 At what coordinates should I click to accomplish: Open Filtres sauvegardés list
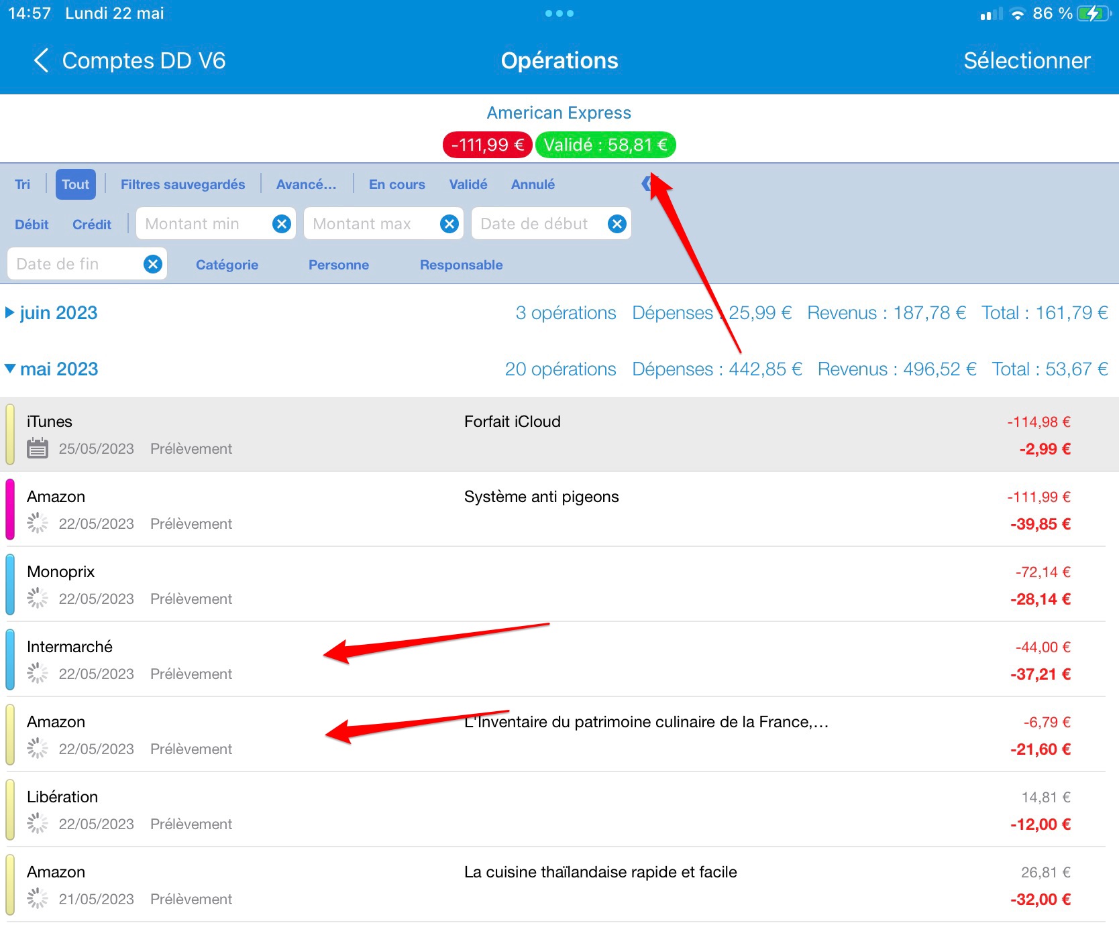(182, 184)
